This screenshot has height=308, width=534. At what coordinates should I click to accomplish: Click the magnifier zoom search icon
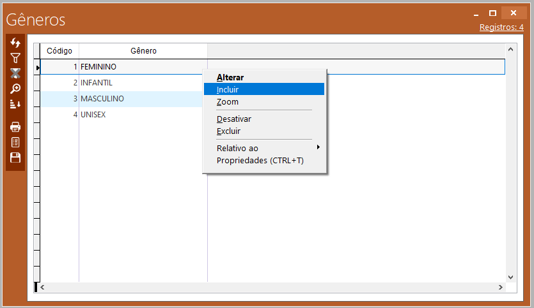coord(15,89)
